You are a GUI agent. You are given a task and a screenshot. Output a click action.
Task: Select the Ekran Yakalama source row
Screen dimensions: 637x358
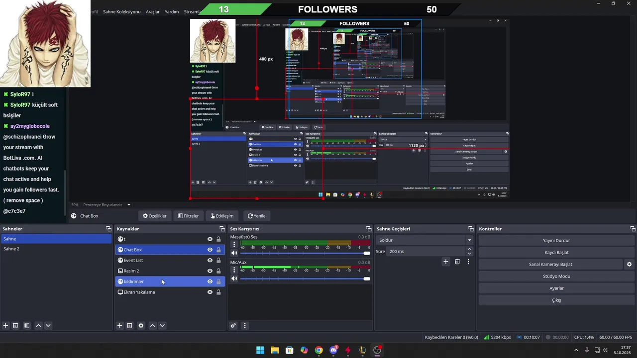point(170,292)
